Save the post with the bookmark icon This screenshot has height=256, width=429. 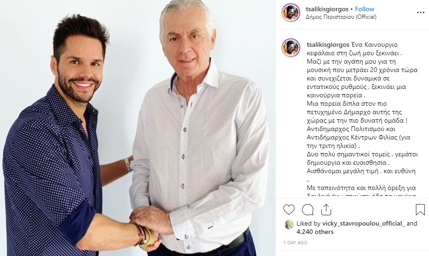[420, 210]
